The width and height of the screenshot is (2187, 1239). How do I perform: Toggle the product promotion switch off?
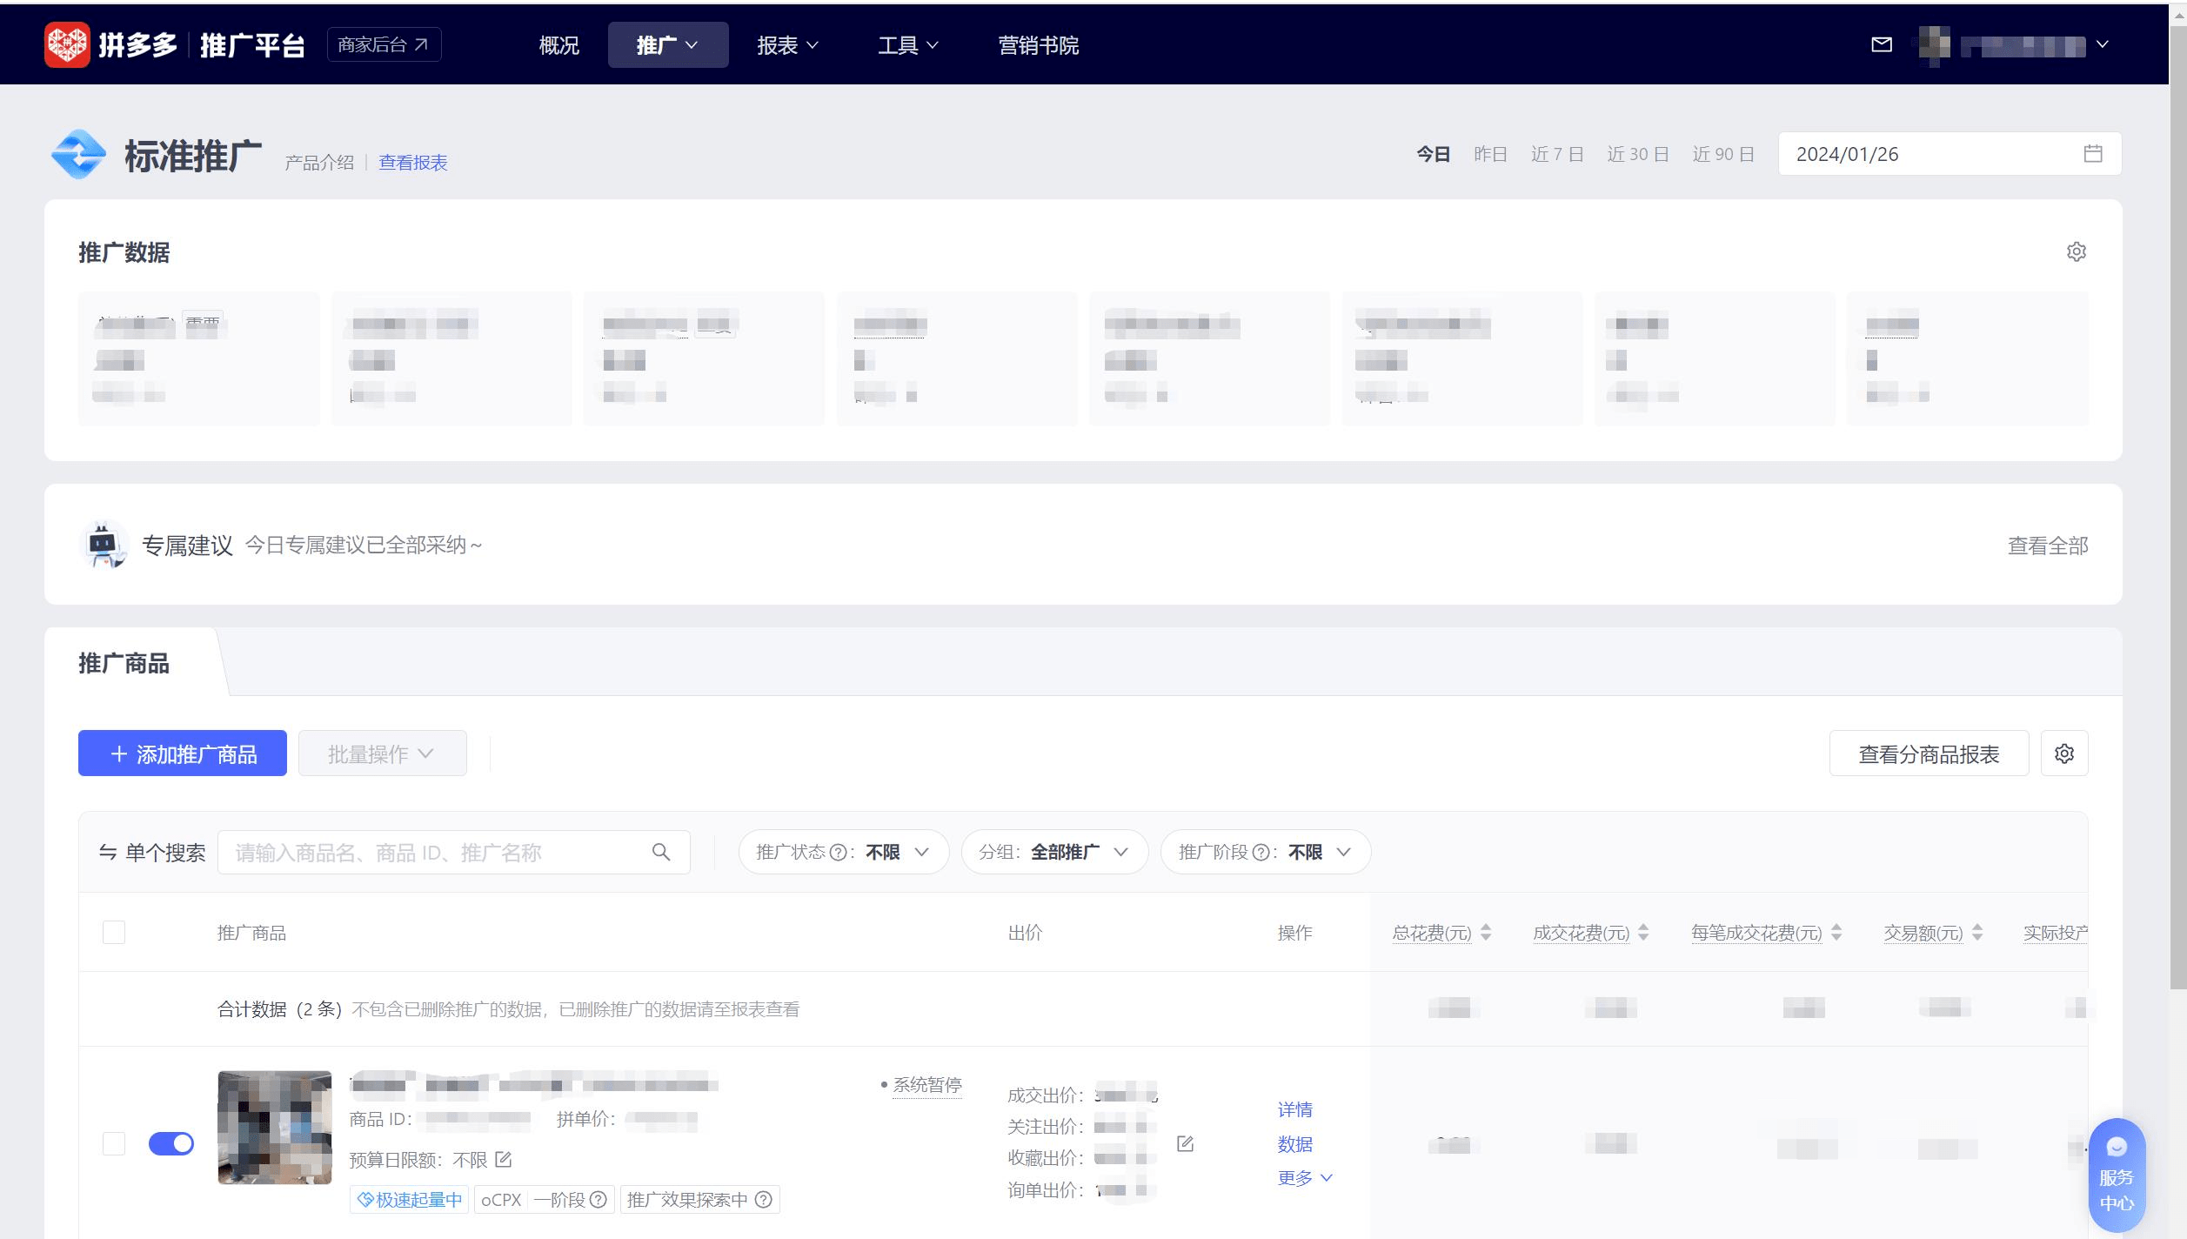(x=171, y=1143)
